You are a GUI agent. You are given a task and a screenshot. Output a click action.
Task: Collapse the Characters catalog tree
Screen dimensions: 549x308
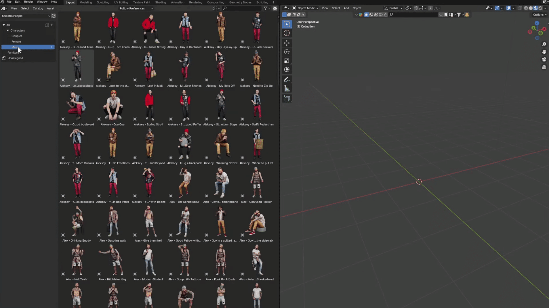[8, 30]
